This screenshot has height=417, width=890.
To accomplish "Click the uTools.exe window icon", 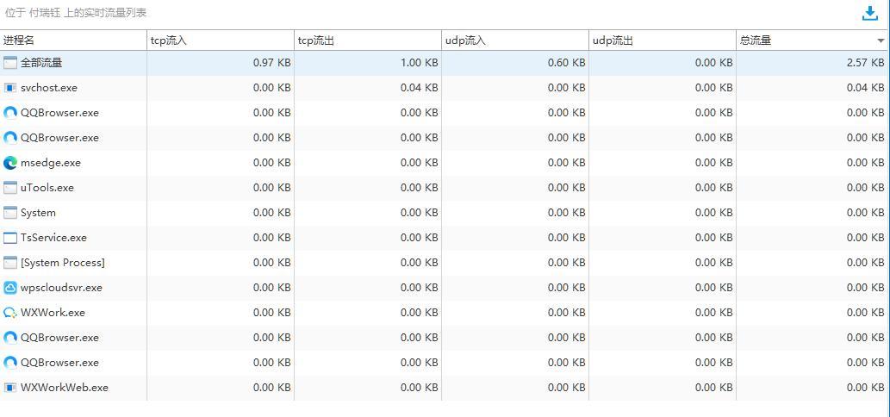I will point(10,188).
